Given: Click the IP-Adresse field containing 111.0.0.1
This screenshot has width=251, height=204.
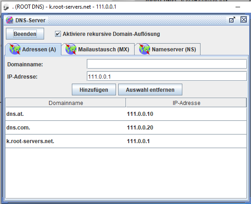Looking at the screenshot, I should pos(166,76).
